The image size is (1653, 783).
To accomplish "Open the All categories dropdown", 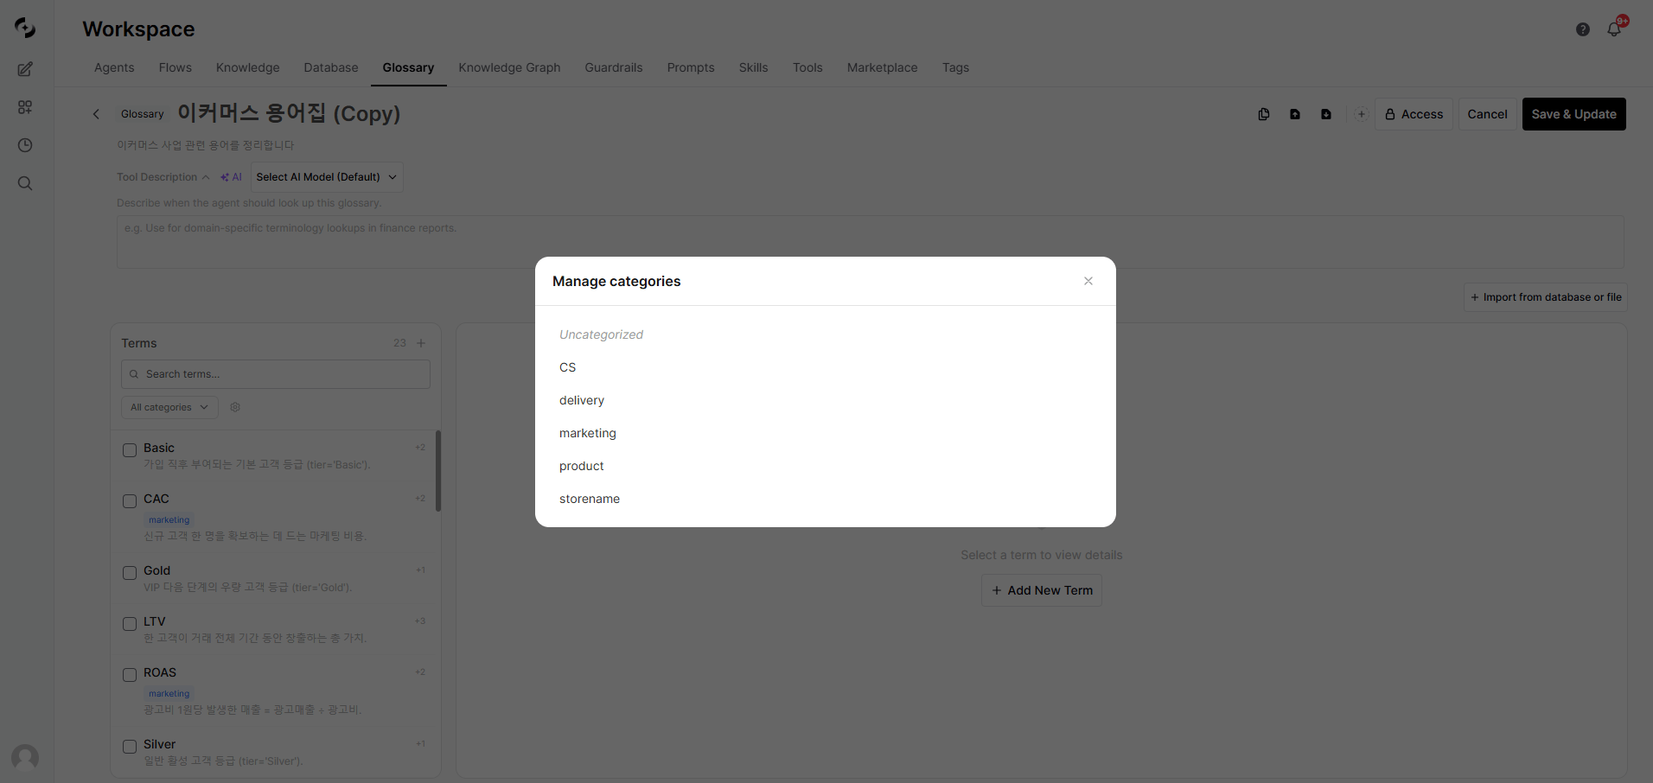I will [169, 407].
